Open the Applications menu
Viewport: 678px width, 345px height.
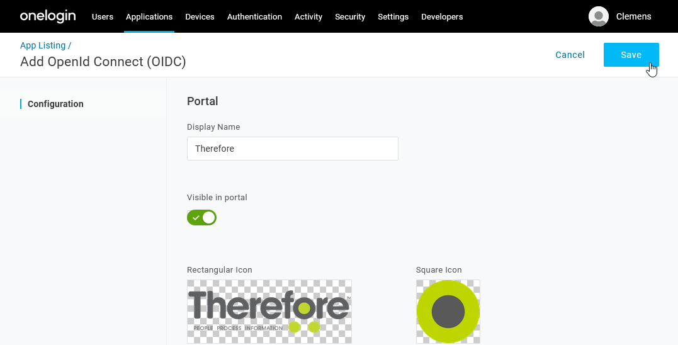click(149, 17)
